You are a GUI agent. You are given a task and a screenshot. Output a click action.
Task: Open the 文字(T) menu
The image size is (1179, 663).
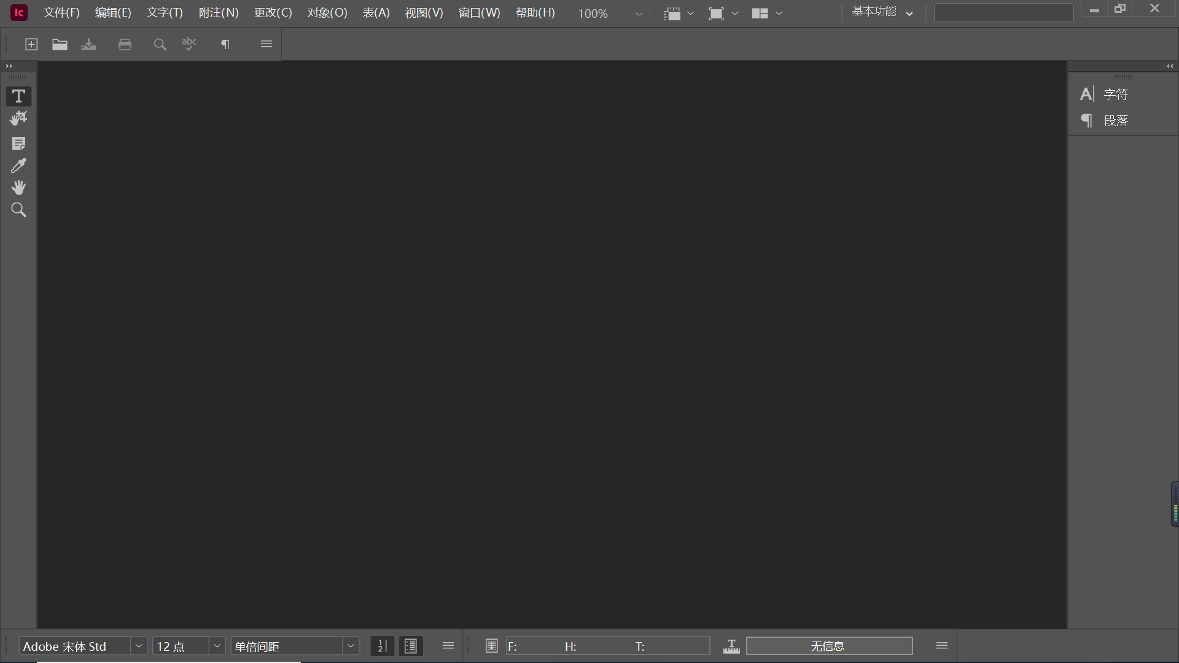tap(165, 13)
